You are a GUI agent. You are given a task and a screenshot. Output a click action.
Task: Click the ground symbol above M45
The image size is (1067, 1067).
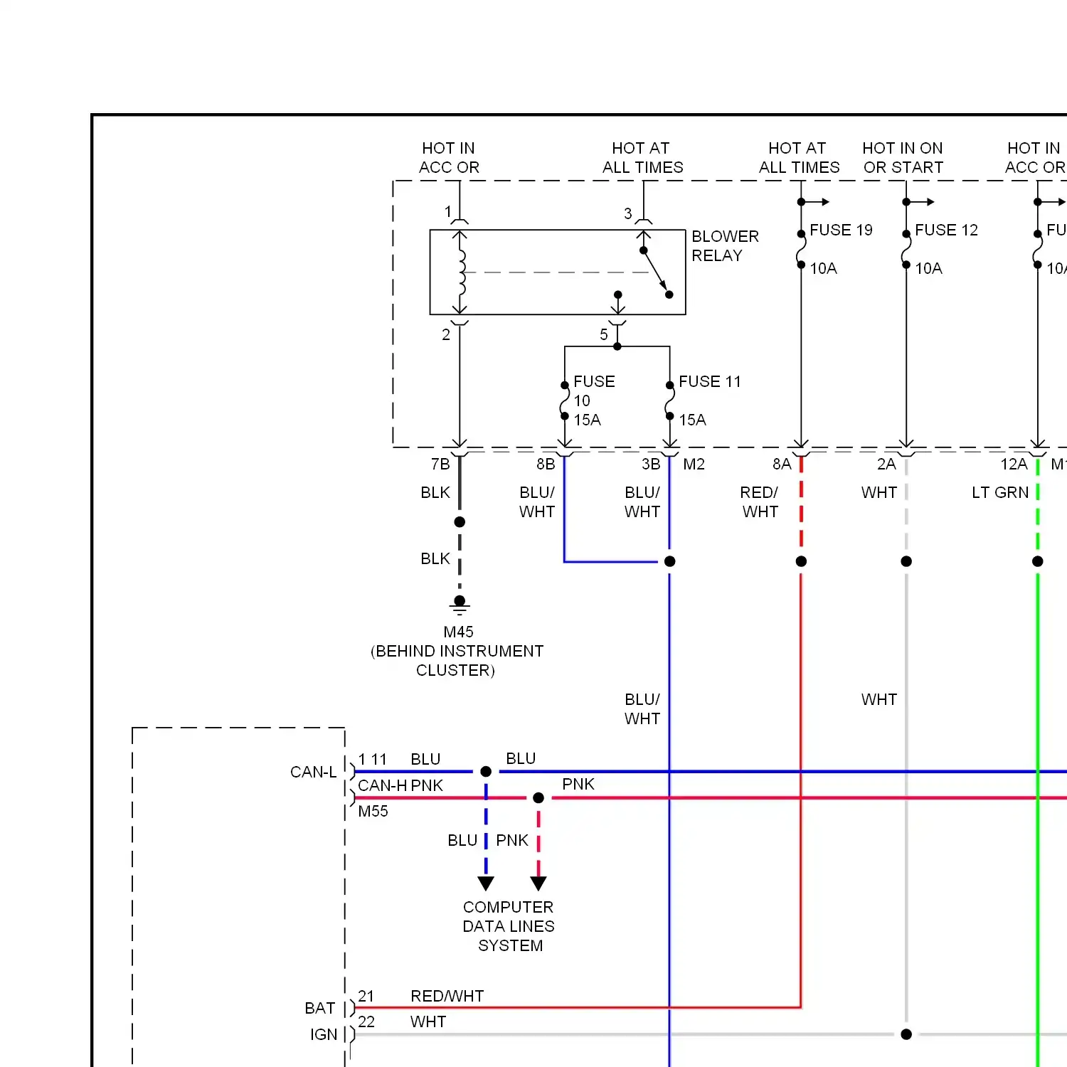pyautogui.click(x=460, y=605)
